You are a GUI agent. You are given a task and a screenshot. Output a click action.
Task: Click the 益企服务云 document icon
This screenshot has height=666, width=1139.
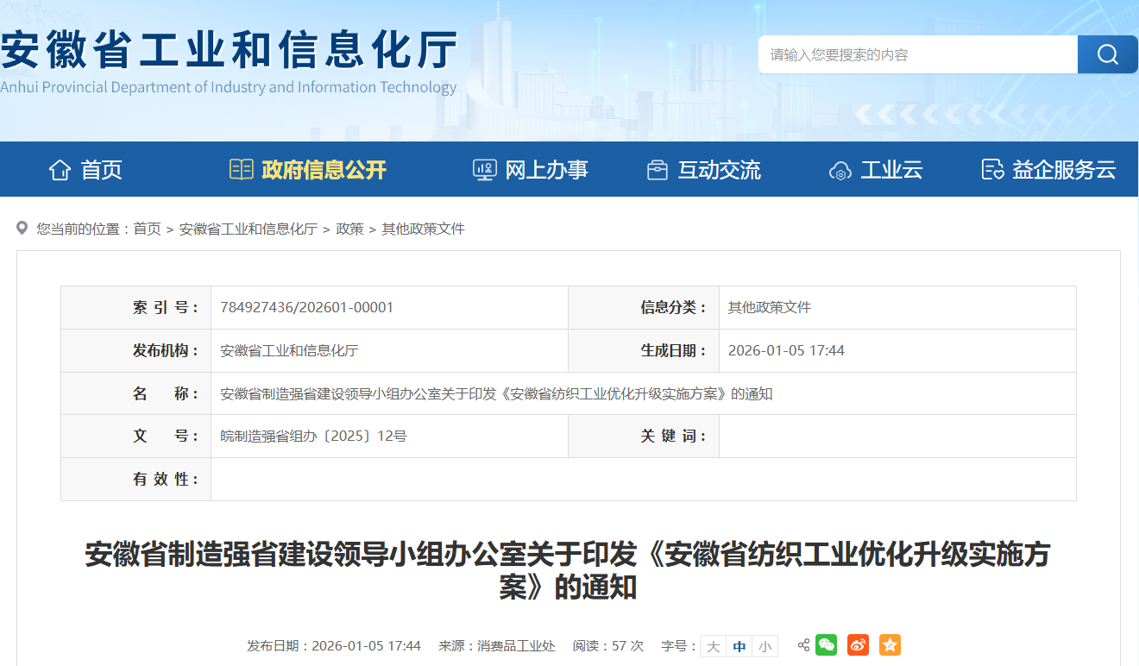click(x=992, y=170)
